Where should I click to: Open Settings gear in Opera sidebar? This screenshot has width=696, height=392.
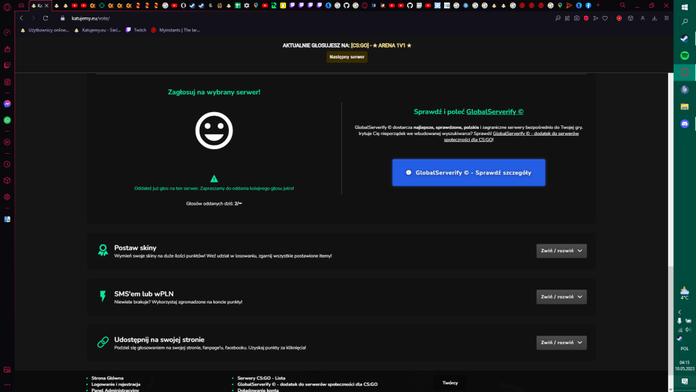click(x=7, y=197)
